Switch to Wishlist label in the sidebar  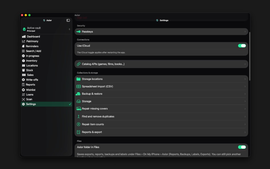pos(31,90)
